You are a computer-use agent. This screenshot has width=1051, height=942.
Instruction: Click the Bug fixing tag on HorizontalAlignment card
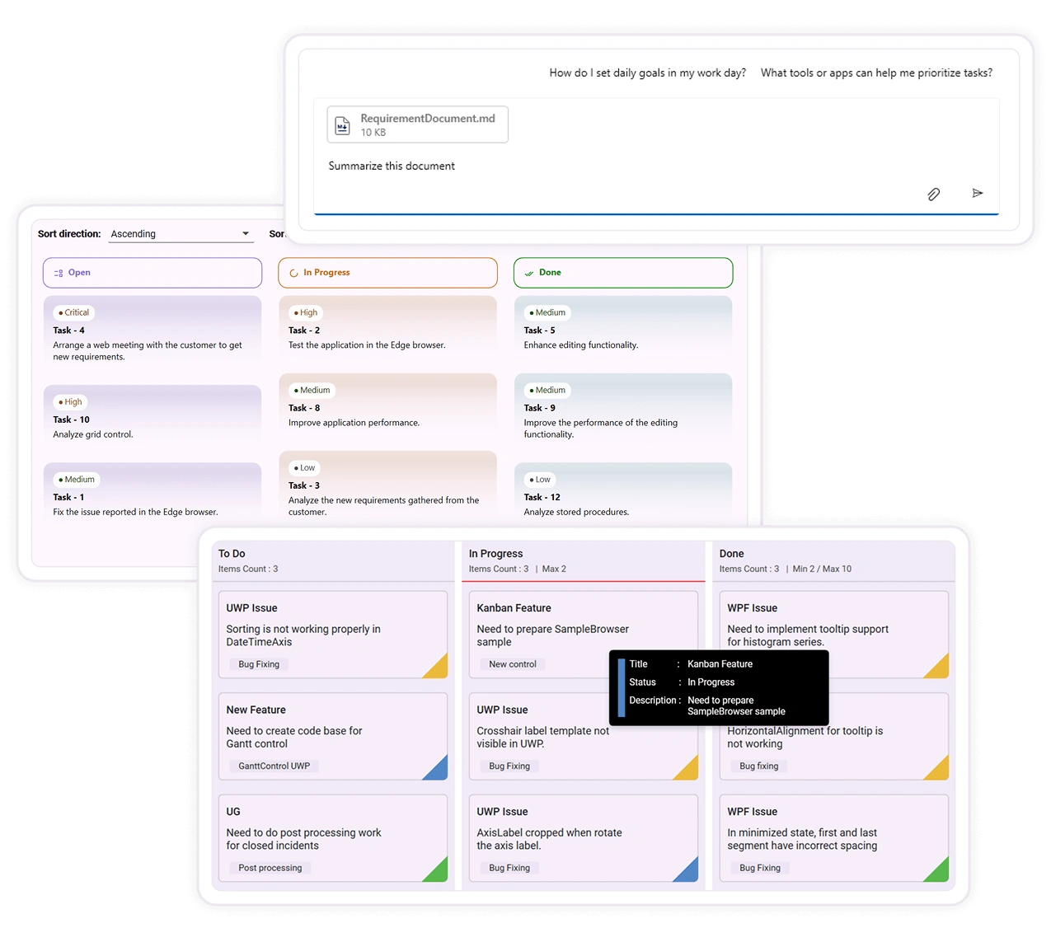pyautogui.click(x=759, y=766)
